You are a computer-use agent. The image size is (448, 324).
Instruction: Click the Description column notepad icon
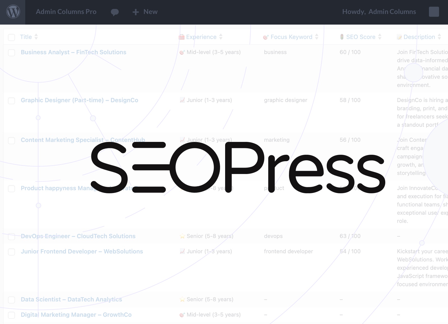click(399, 37)
